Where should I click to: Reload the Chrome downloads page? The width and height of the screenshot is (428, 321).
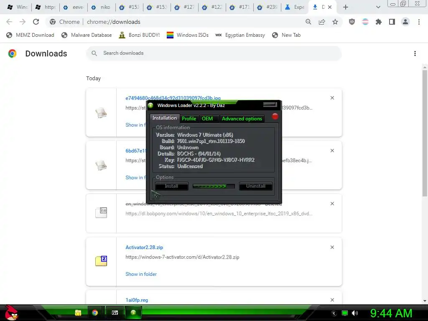[36, 22]
